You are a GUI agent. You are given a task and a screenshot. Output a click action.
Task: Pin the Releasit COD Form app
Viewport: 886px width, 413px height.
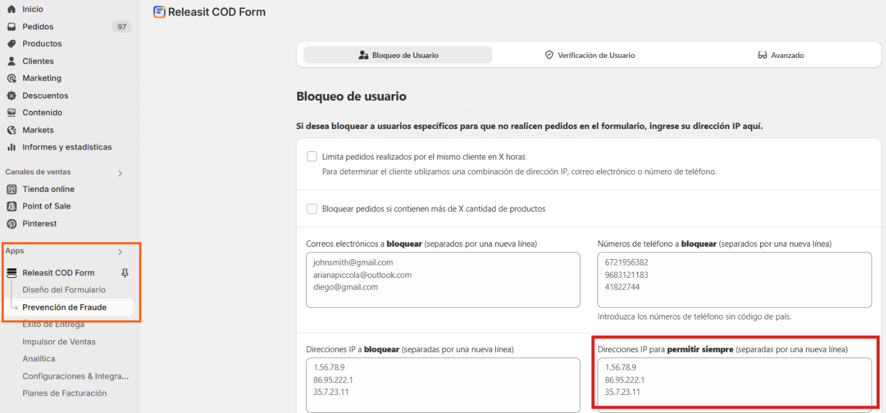pyautogui.click(x=125, y=273)
